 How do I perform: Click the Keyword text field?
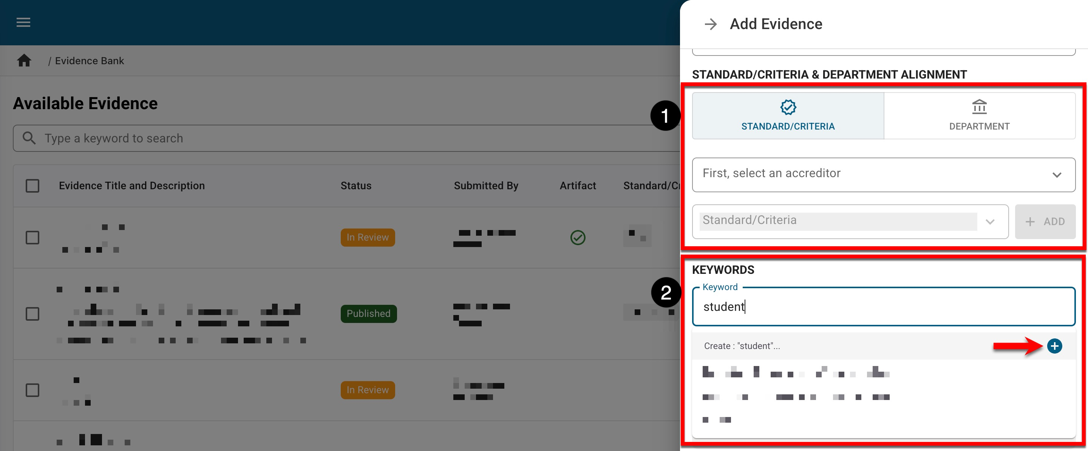tap(883, 307)
